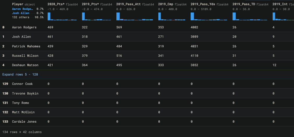Screen dimensions: 294x137
Task: Click Deshaun Watson 2019 points value 364
Action: (x=85, y=65)
